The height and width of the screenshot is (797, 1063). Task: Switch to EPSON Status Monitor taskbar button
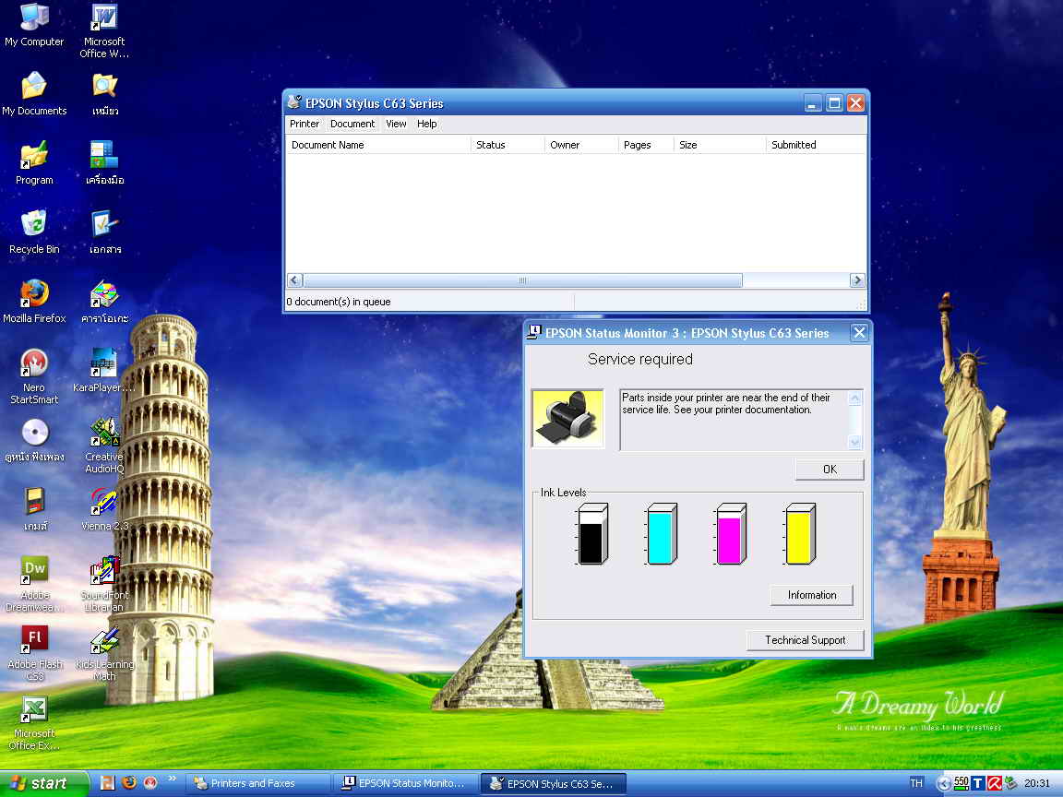point(406,783)
